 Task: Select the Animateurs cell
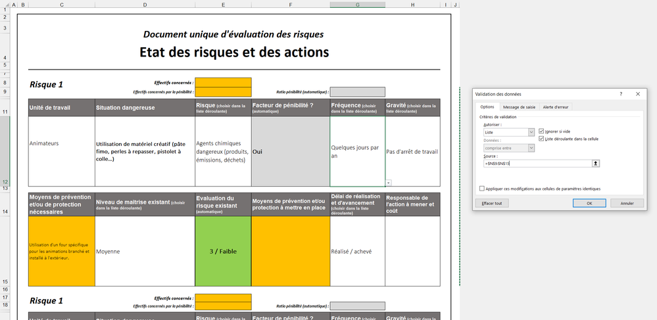(62, 151)
